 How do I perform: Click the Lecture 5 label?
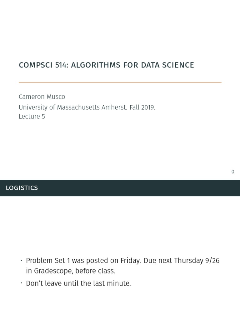click(x=32, y=117)
